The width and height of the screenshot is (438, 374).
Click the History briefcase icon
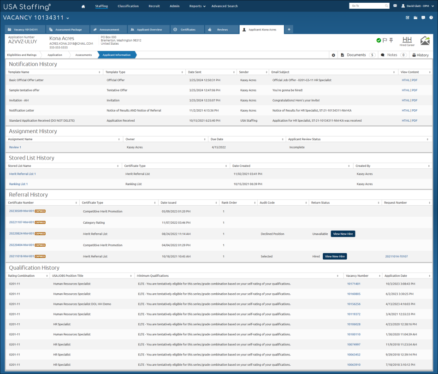pos(414,55)
